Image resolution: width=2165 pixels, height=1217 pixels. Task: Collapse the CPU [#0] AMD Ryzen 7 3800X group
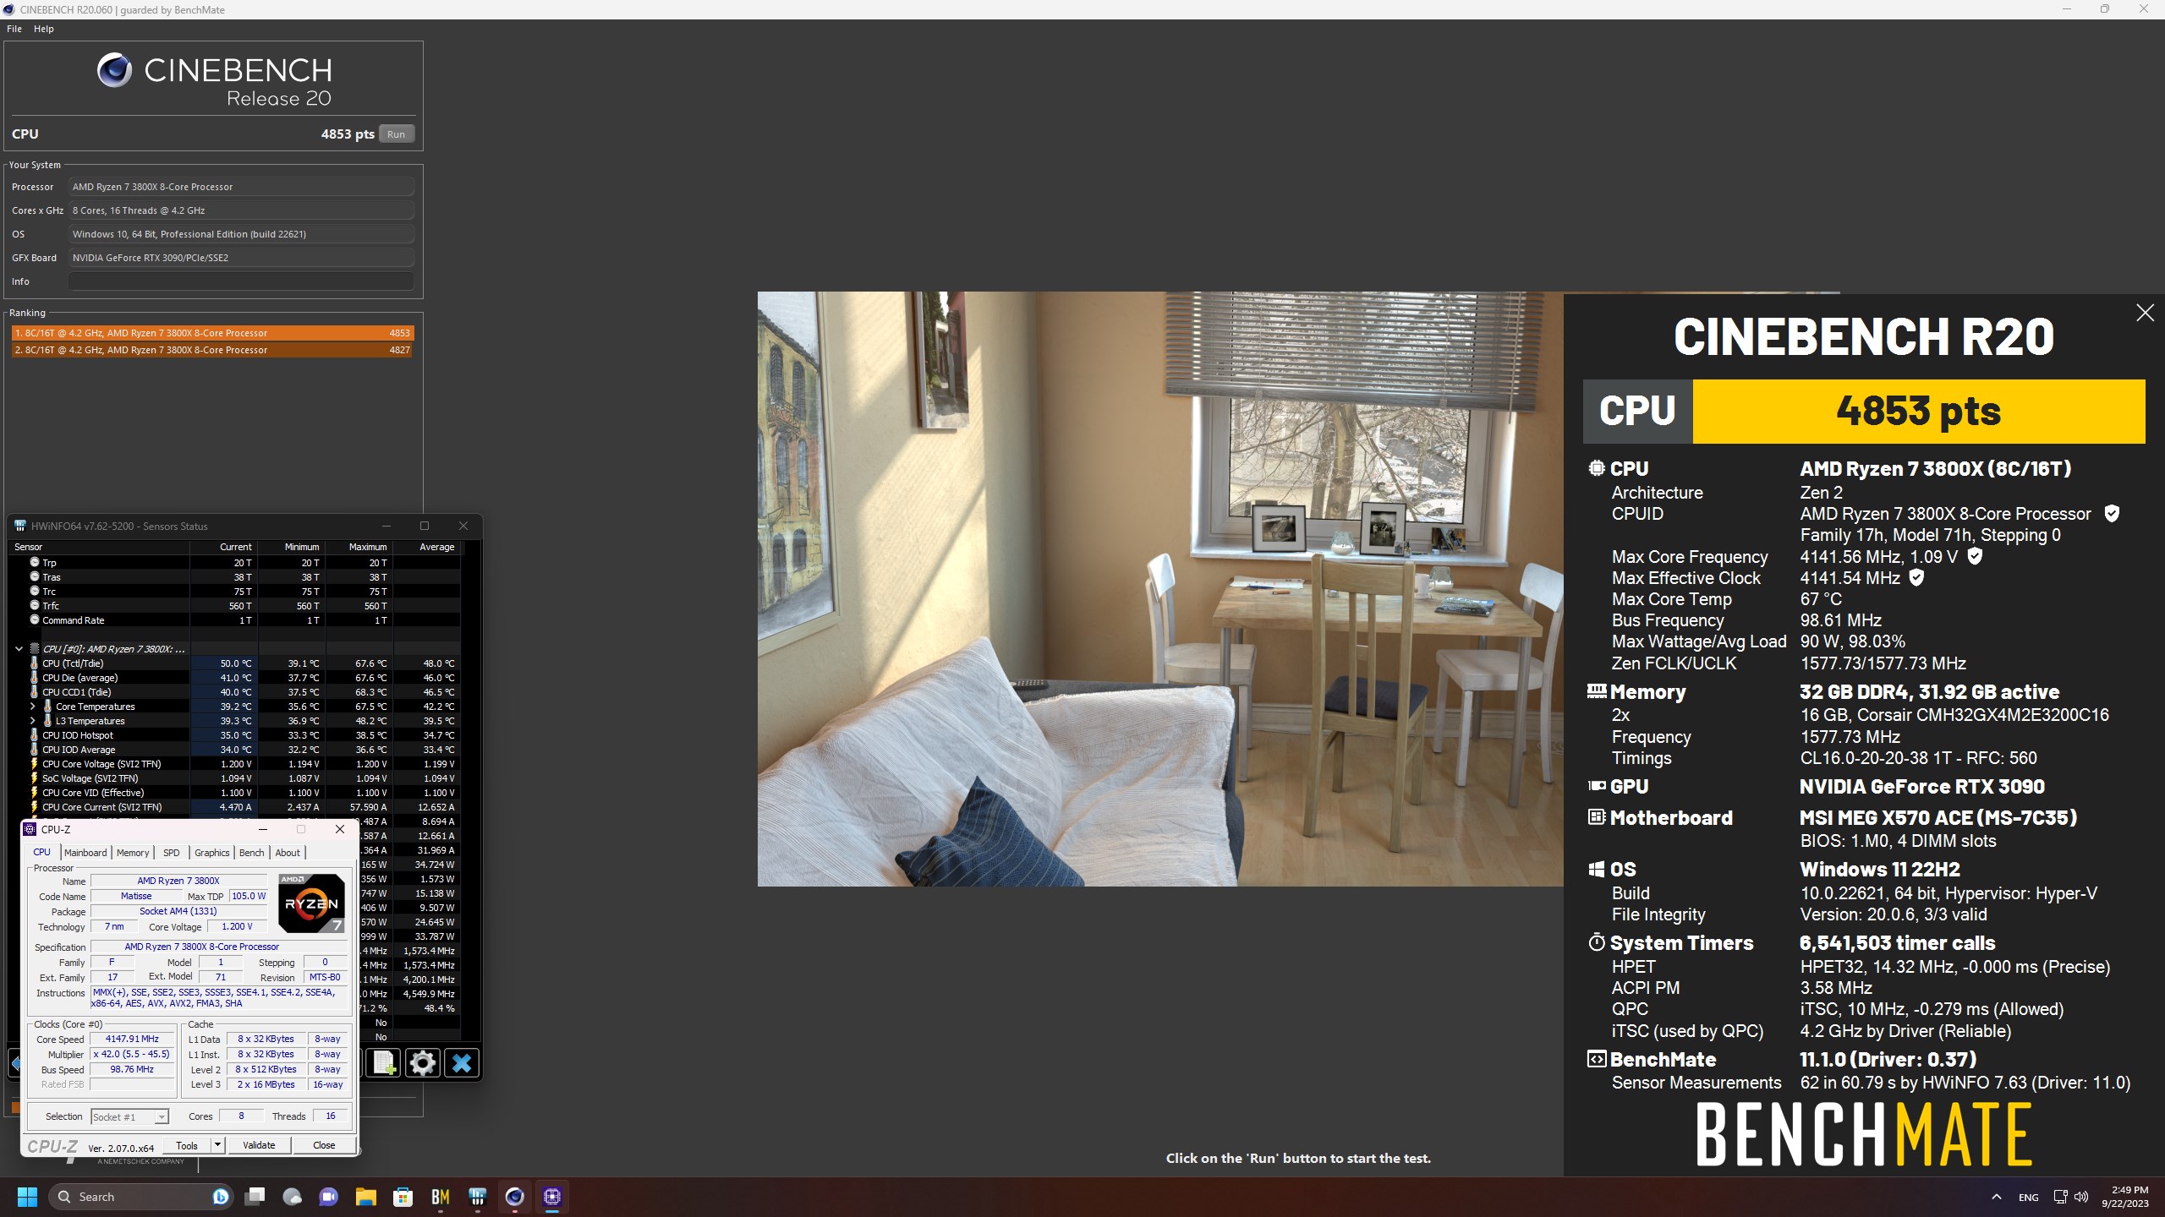tap(19, 649)
